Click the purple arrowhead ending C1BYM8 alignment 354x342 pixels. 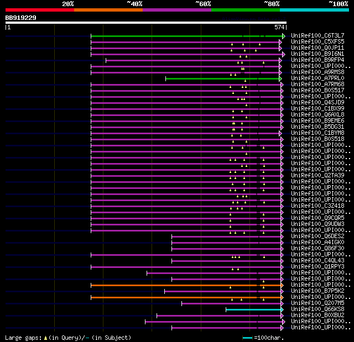point(280,134)
